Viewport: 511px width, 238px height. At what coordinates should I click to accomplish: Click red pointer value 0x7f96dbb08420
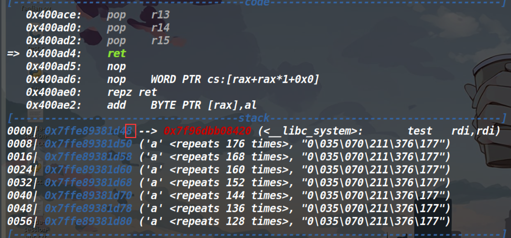(x=207, y=131)
